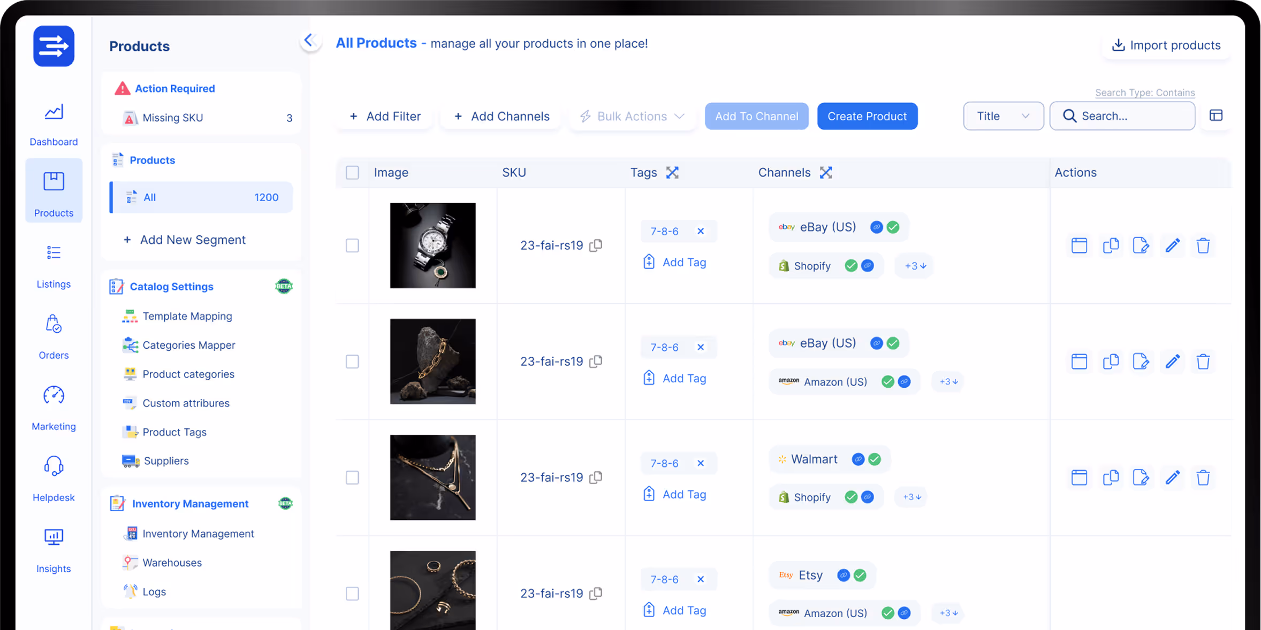
Task: Click the pencil edit icon for the Walmart product
Action: (1172, 478)
